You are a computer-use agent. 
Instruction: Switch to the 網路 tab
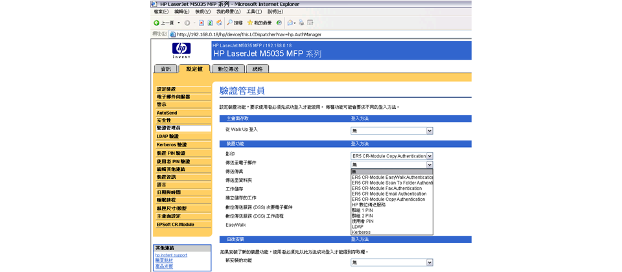coord(257,69)
